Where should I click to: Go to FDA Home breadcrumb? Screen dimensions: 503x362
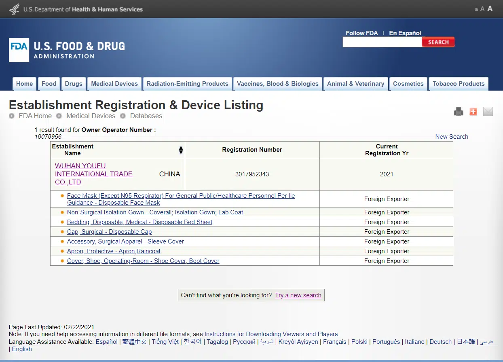(35, 116)
